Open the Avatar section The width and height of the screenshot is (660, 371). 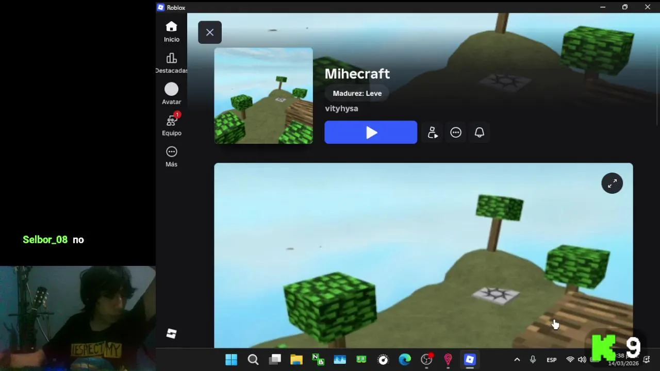172,94
